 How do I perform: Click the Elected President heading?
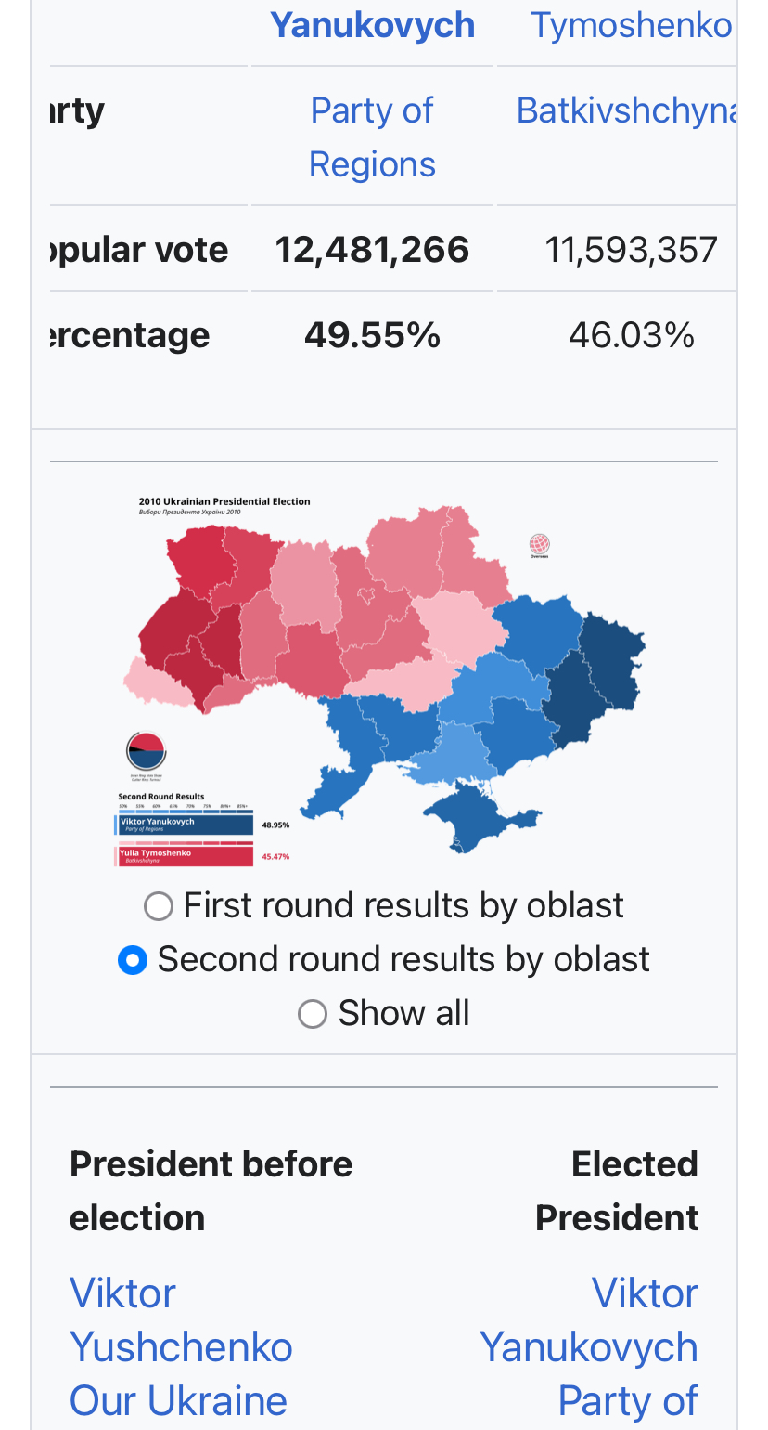(617, 1190)
